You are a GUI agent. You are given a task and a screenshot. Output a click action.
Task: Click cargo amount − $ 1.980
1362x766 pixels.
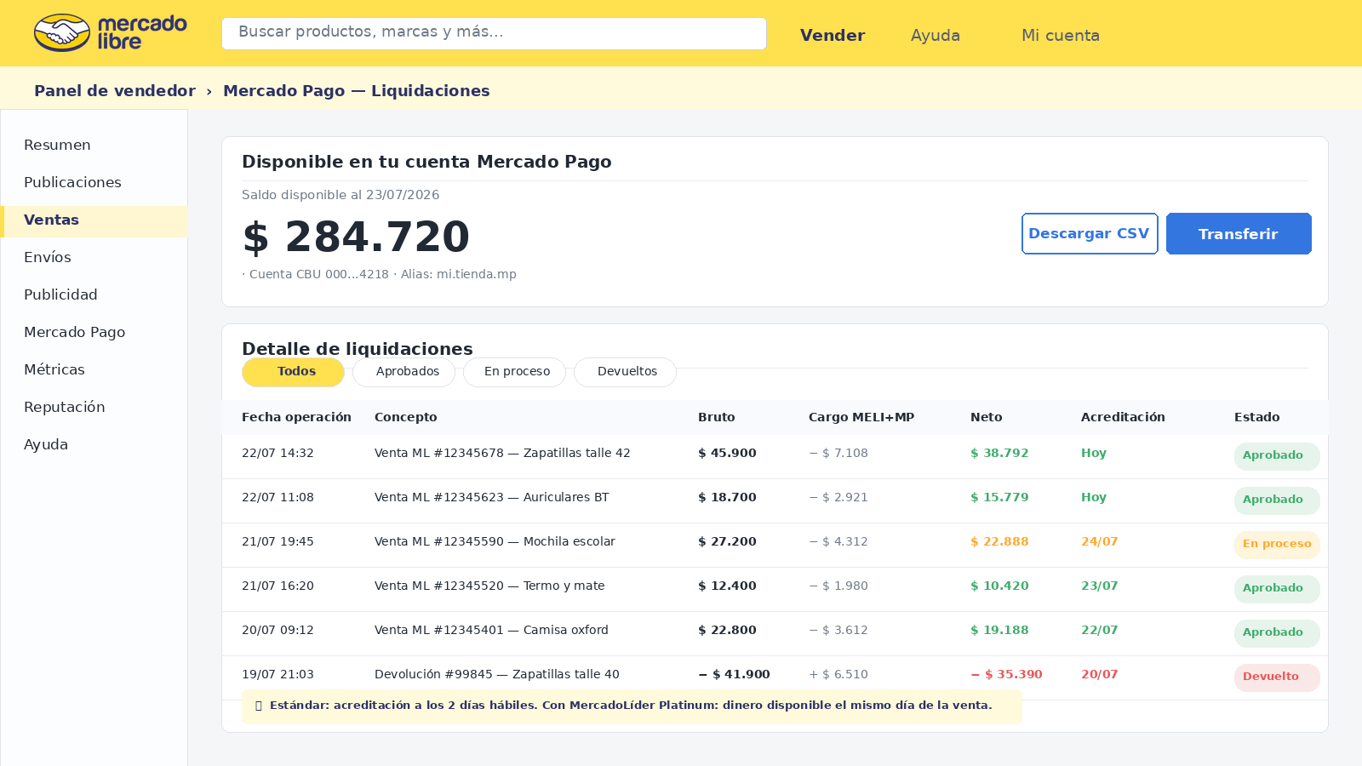tap(838, 586)
